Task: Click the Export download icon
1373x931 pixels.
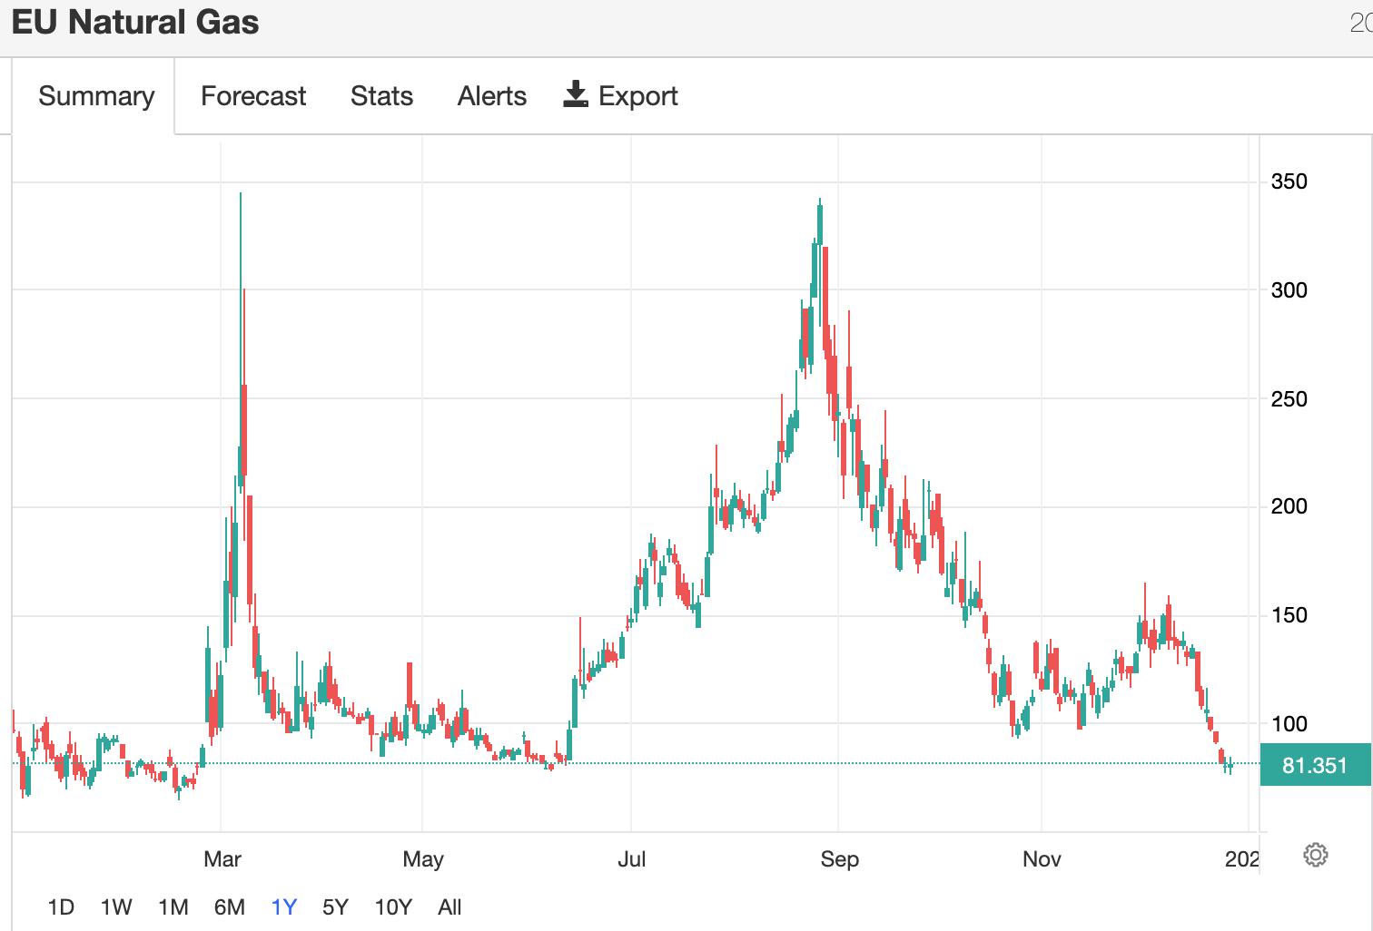Action: (x=576, y=94)
